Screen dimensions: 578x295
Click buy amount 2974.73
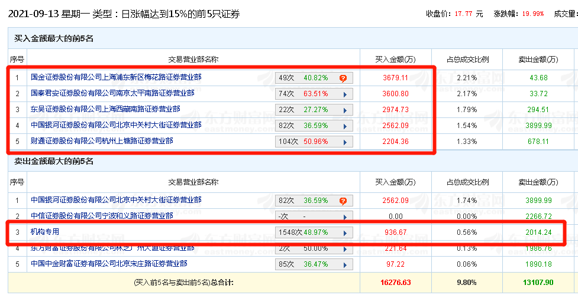(x=396, y=110)
